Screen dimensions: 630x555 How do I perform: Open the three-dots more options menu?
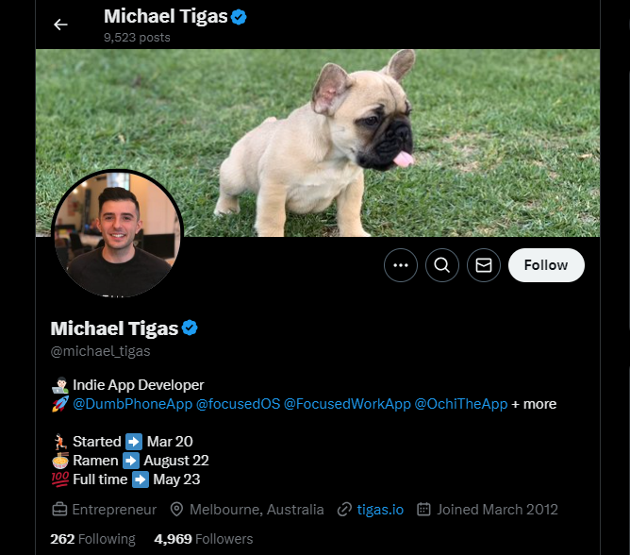[401, 265]
